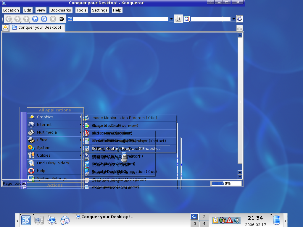Expand the Utilities submenu

click(x=55, y=155)
